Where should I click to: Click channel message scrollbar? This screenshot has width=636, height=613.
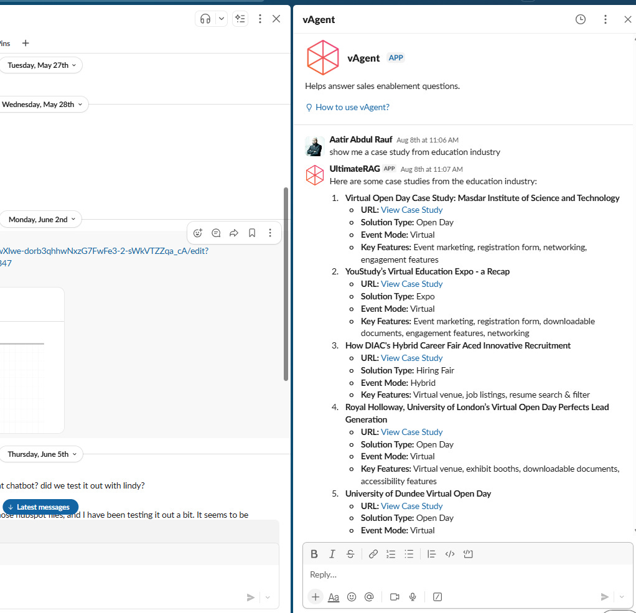[286, 284]
